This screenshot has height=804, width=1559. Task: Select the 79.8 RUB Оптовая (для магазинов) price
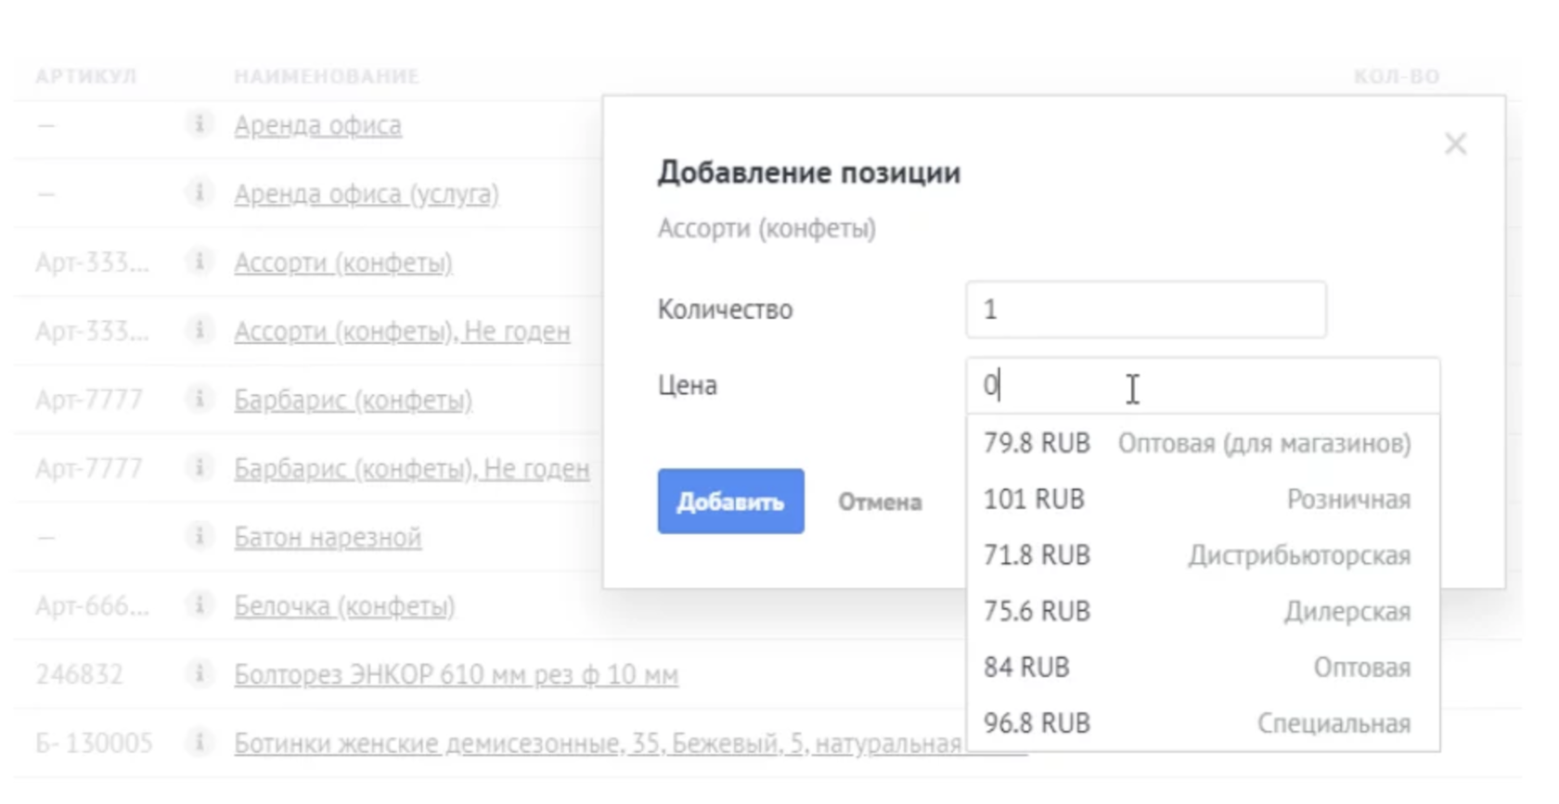tap(1197, 443)
